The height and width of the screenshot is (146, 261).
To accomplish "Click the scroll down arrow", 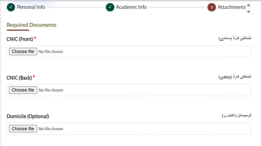I will [x=249, y=11].
